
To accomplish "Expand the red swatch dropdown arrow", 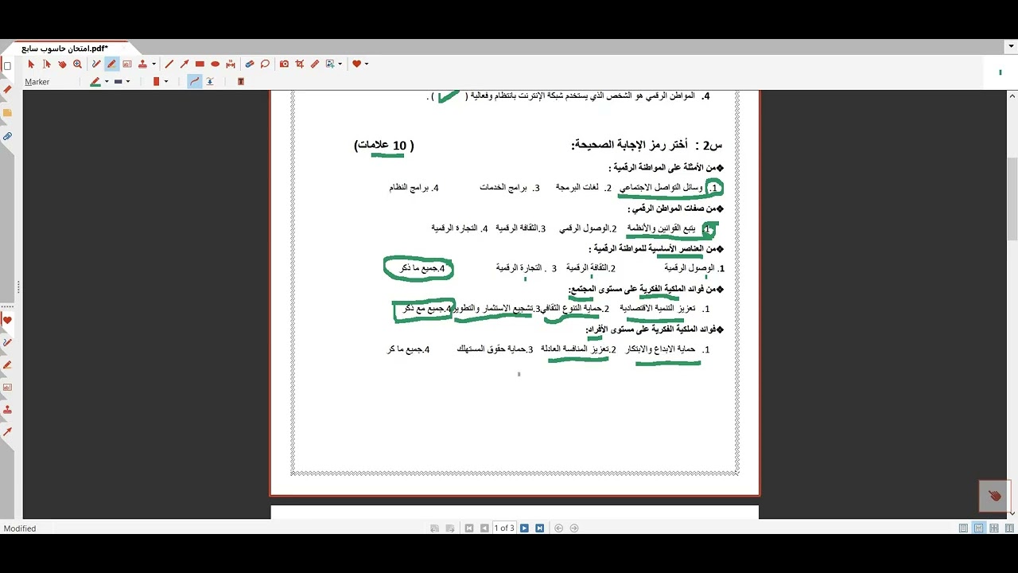I will tap(166, 82).
